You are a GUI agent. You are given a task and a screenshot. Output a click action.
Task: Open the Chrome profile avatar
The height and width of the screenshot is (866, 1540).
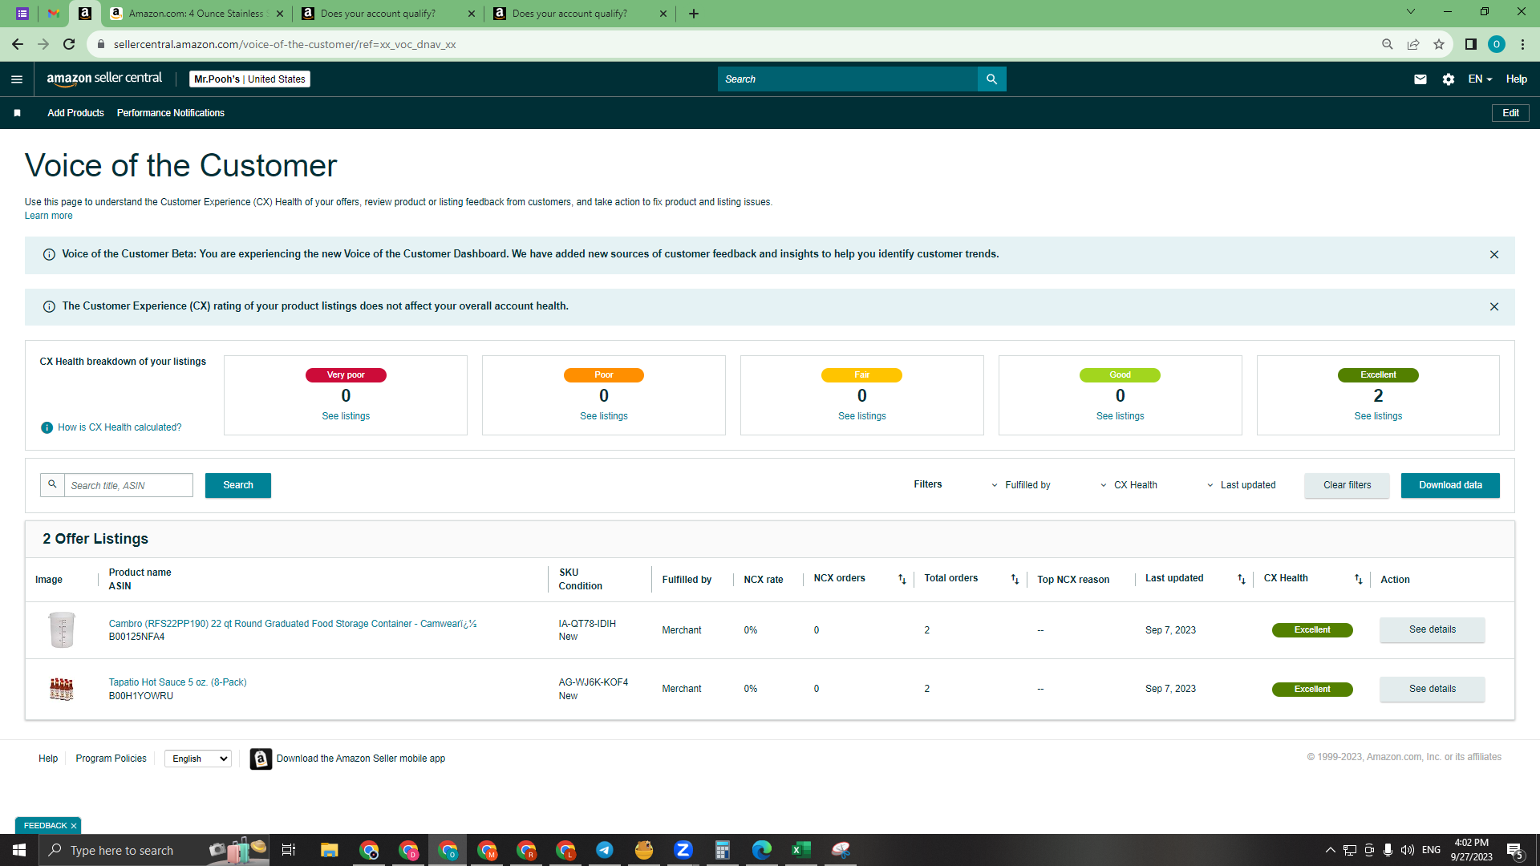pyautogui.click(x=1496, y=44)
